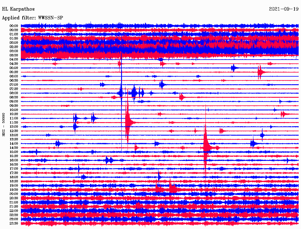Screen dimensions: 301x229
Task: Click the 2021-09-19 date label
Action: (284, 9)
